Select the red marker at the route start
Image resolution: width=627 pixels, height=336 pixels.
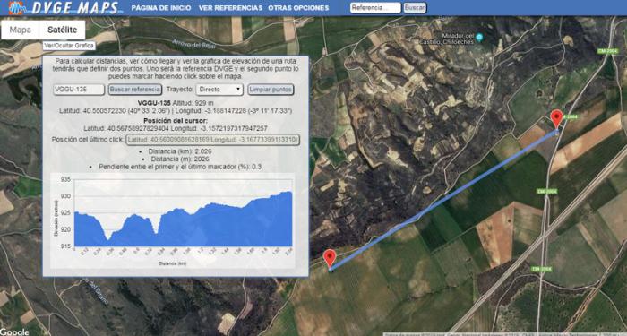pyautogui.click(x=330, y=258)
